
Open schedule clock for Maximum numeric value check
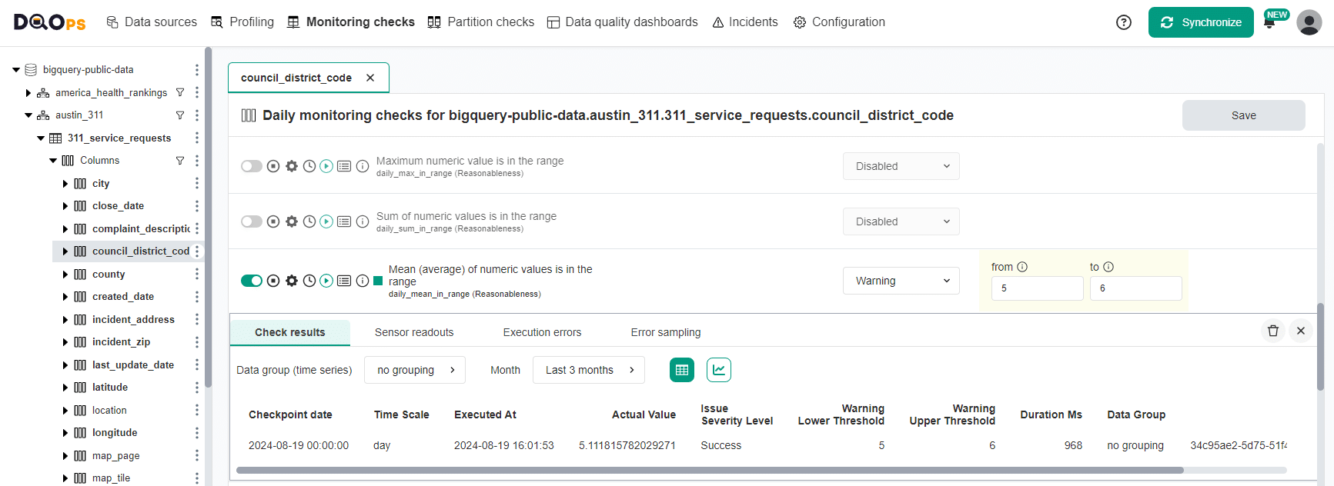[309, 166]
